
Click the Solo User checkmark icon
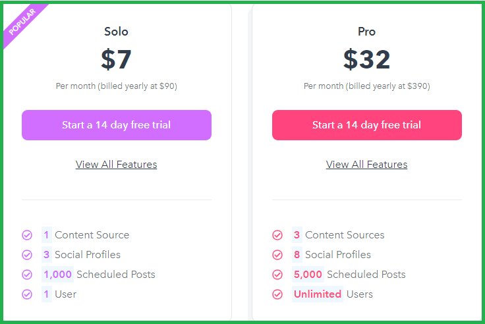point(27,294)
